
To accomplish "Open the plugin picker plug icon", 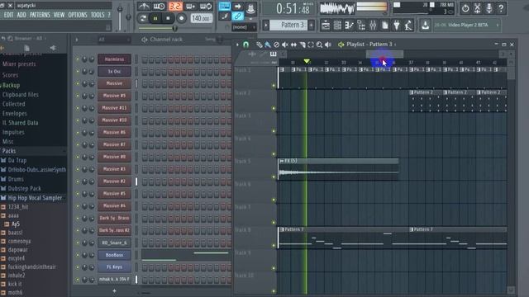I will (397, 26).
